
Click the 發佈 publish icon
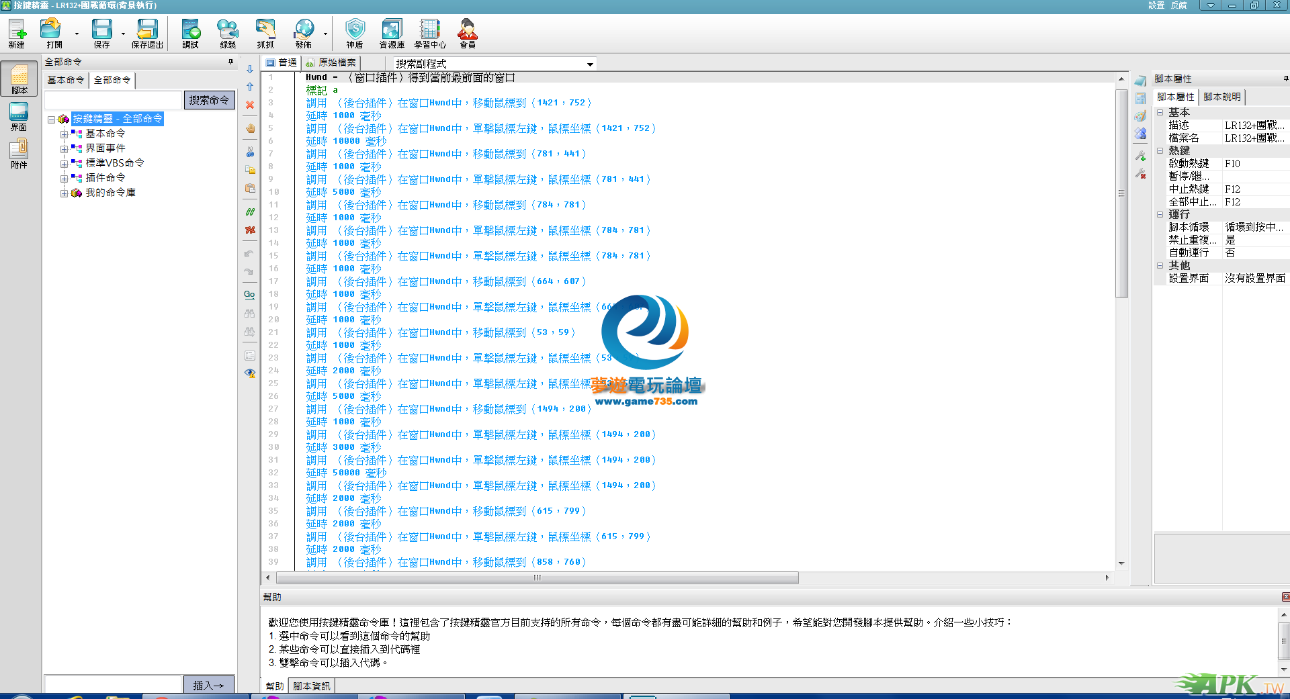click(304, 33)
